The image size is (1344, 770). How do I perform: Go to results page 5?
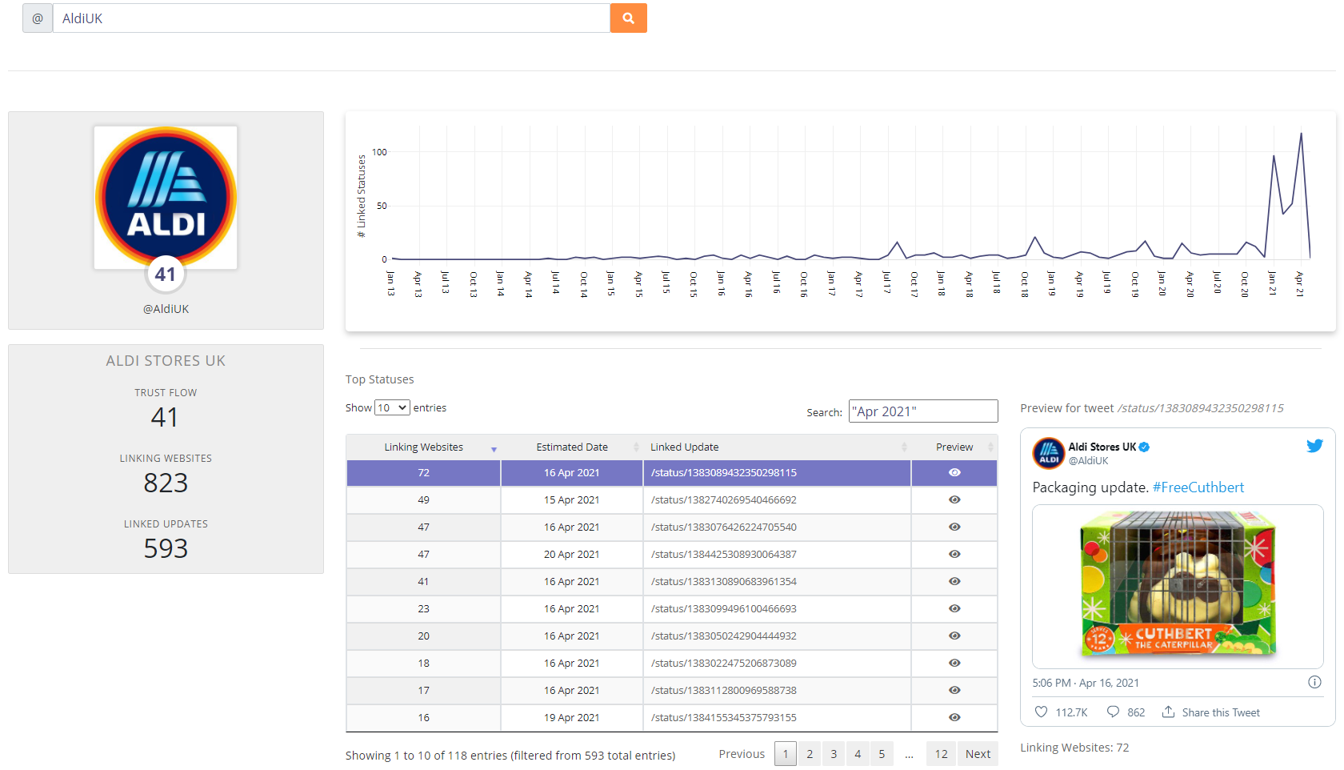[882, 754]
